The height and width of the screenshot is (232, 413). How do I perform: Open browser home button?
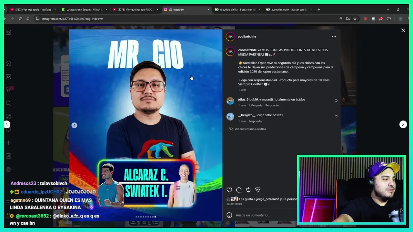point(28,19)
